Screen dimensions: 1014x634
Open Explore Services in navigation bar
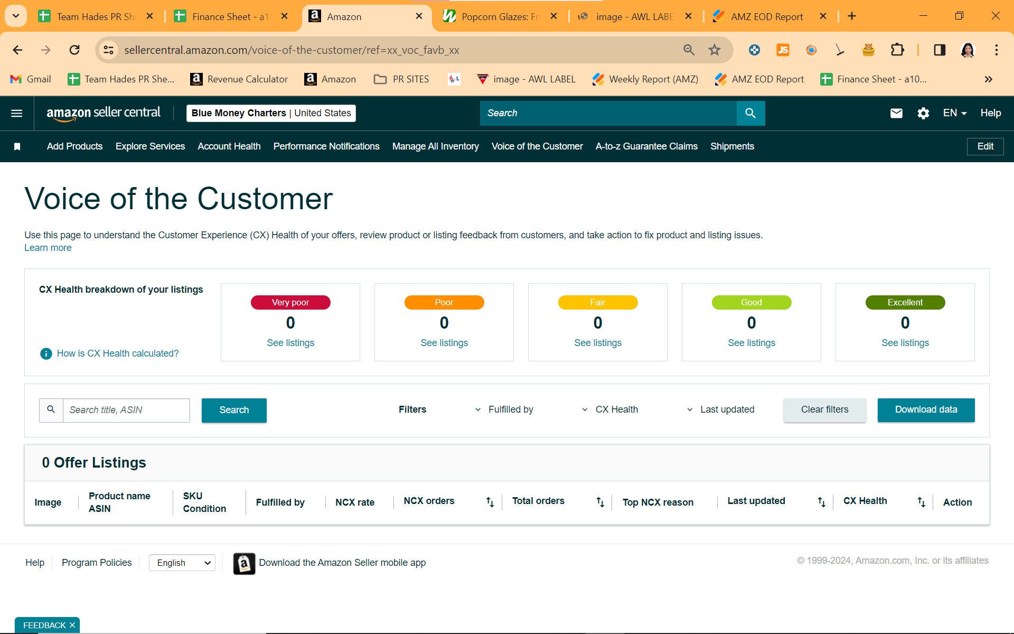(x=150, y=146)
